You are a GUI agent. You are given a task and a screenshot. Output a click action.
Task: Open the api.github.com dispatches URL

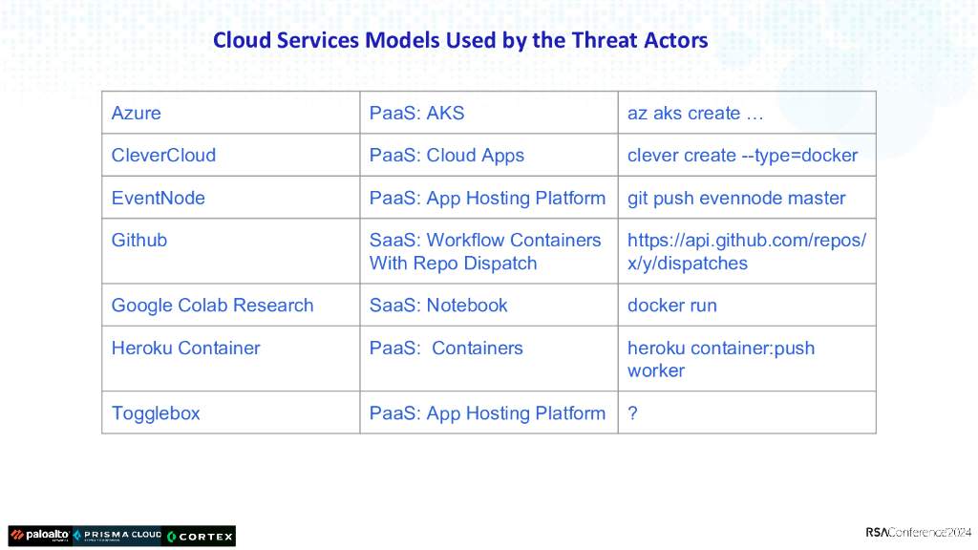click(x=747, y=251)
